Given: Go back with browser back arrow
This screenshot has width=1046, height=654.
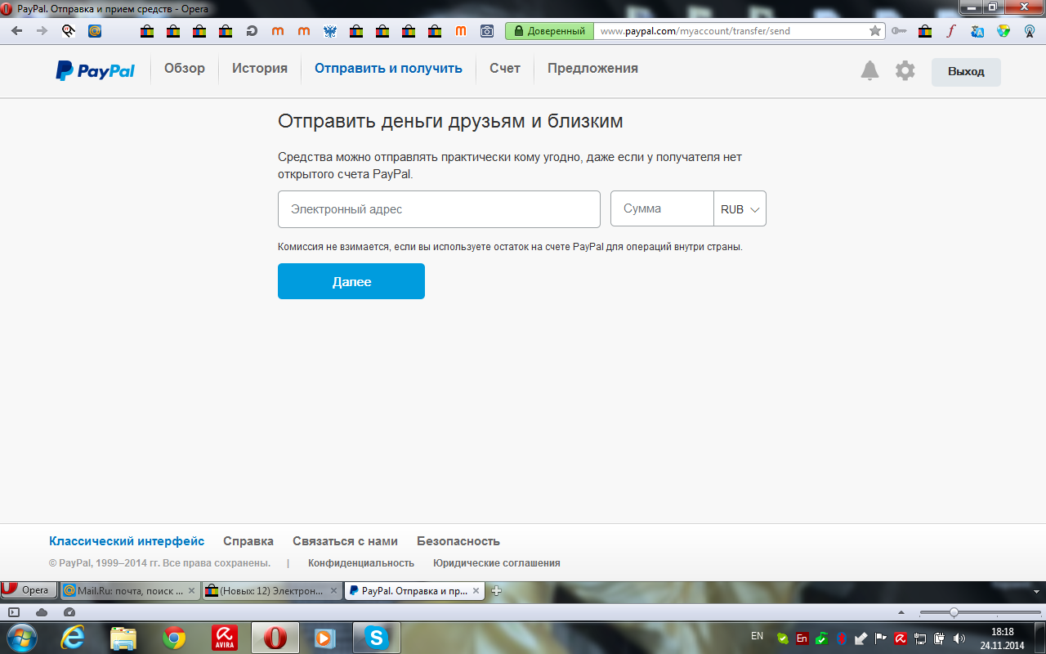Looking at the screenshot, I should tap(16, 31).
